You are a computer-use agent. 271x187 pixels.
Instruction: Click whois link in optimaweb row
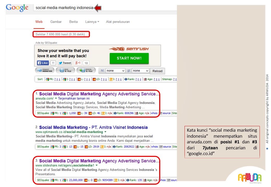155,147
